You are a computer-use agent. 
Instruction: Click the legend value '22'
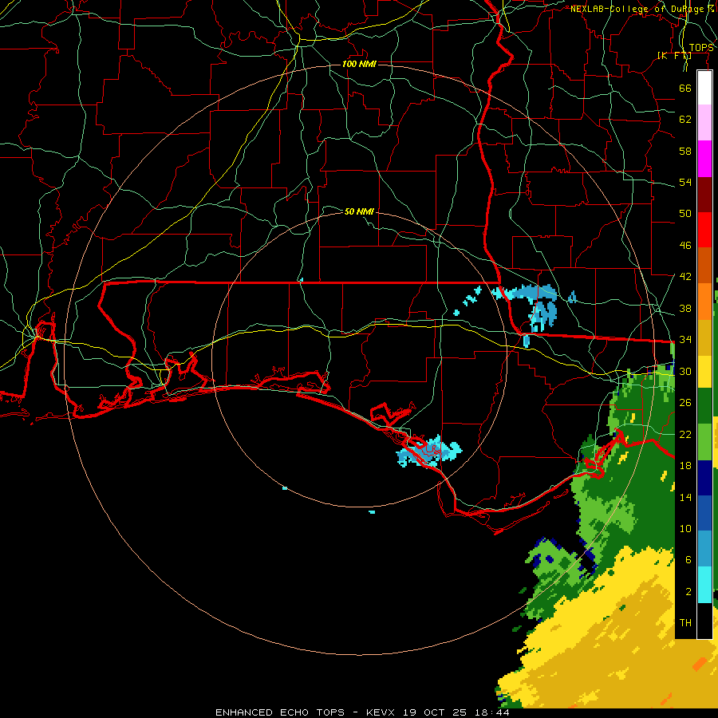click(685, 434)
